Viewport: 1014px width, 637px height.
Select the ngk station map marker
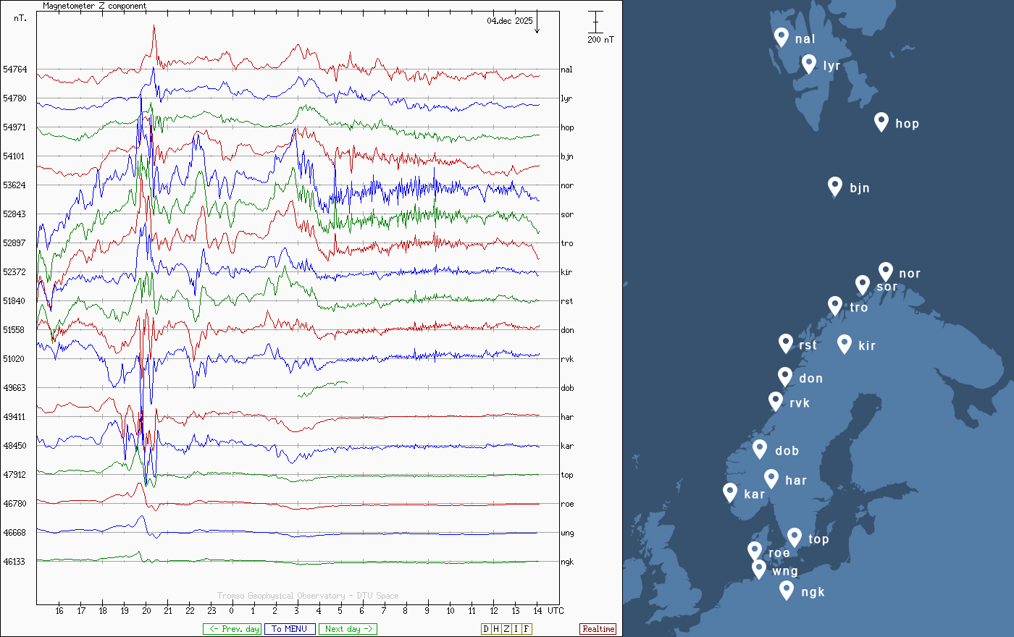point(787,590)
